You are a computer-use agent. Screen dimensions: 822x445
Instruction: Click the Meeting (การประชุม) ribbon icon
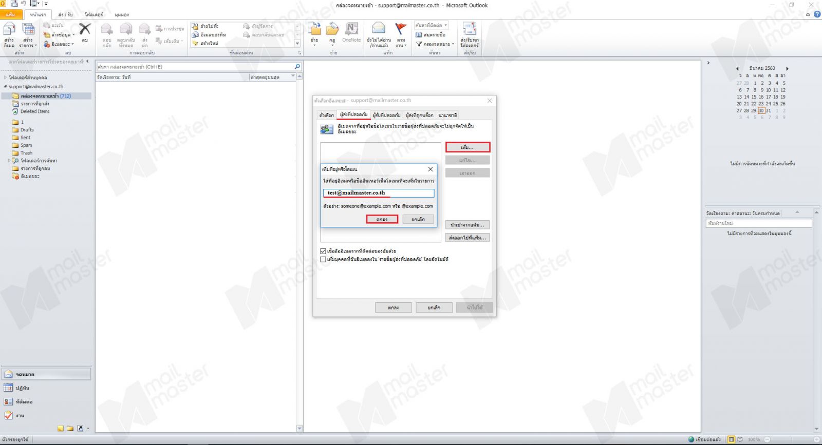159,29
